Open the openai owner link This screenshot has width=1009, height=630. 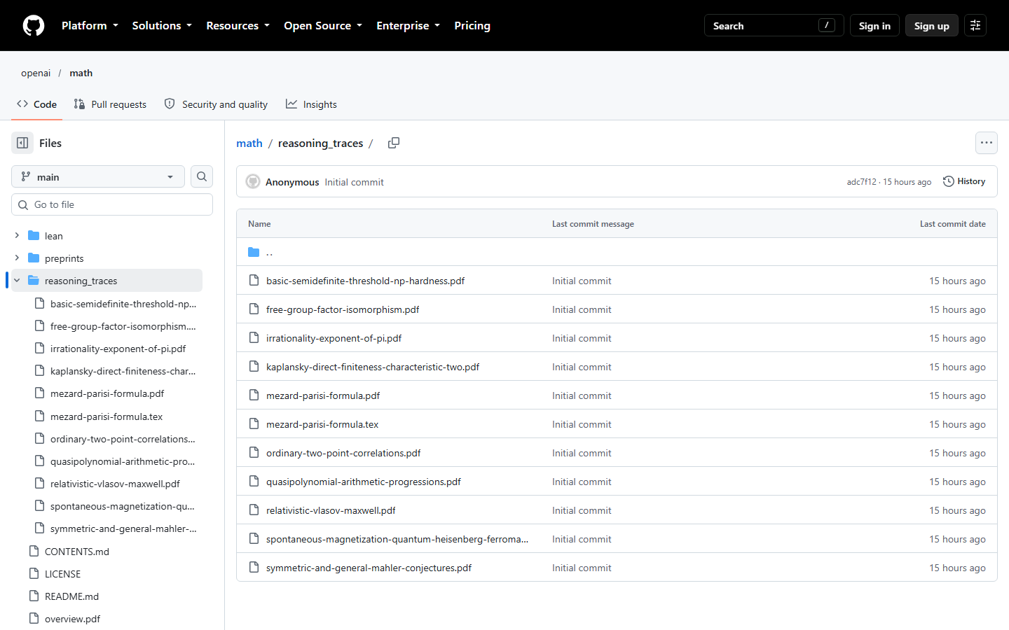pyautogui.click(x=36, y=73)
